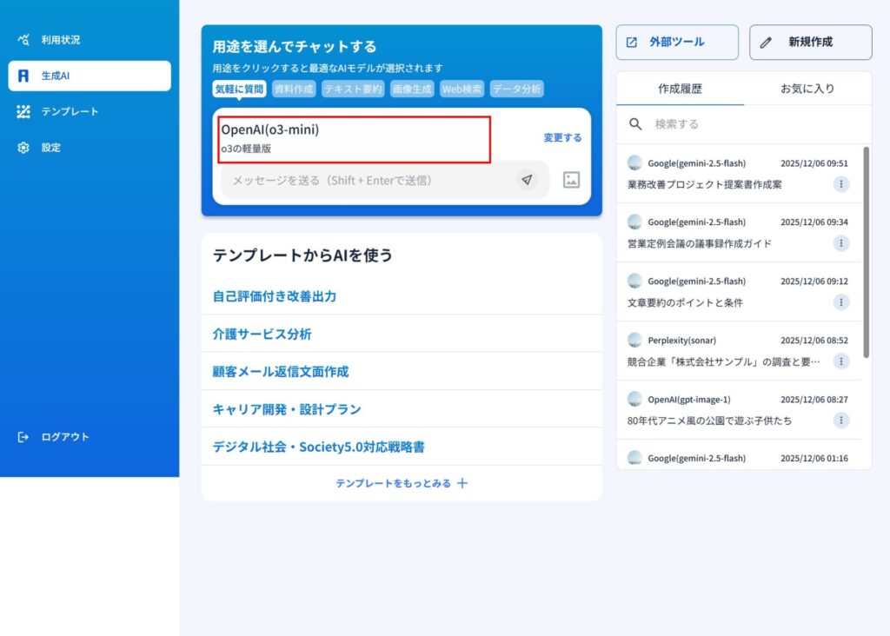
Task: Select the 画像生成 usage chip
Action: (411, 89)
